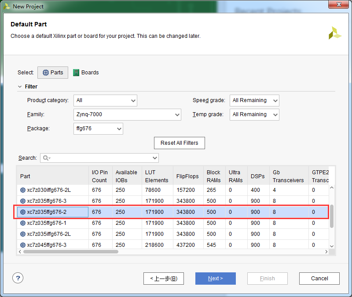Click the table scroll-left arrow
Viewport: 352px width, 297px height.
tap(20, 252)
